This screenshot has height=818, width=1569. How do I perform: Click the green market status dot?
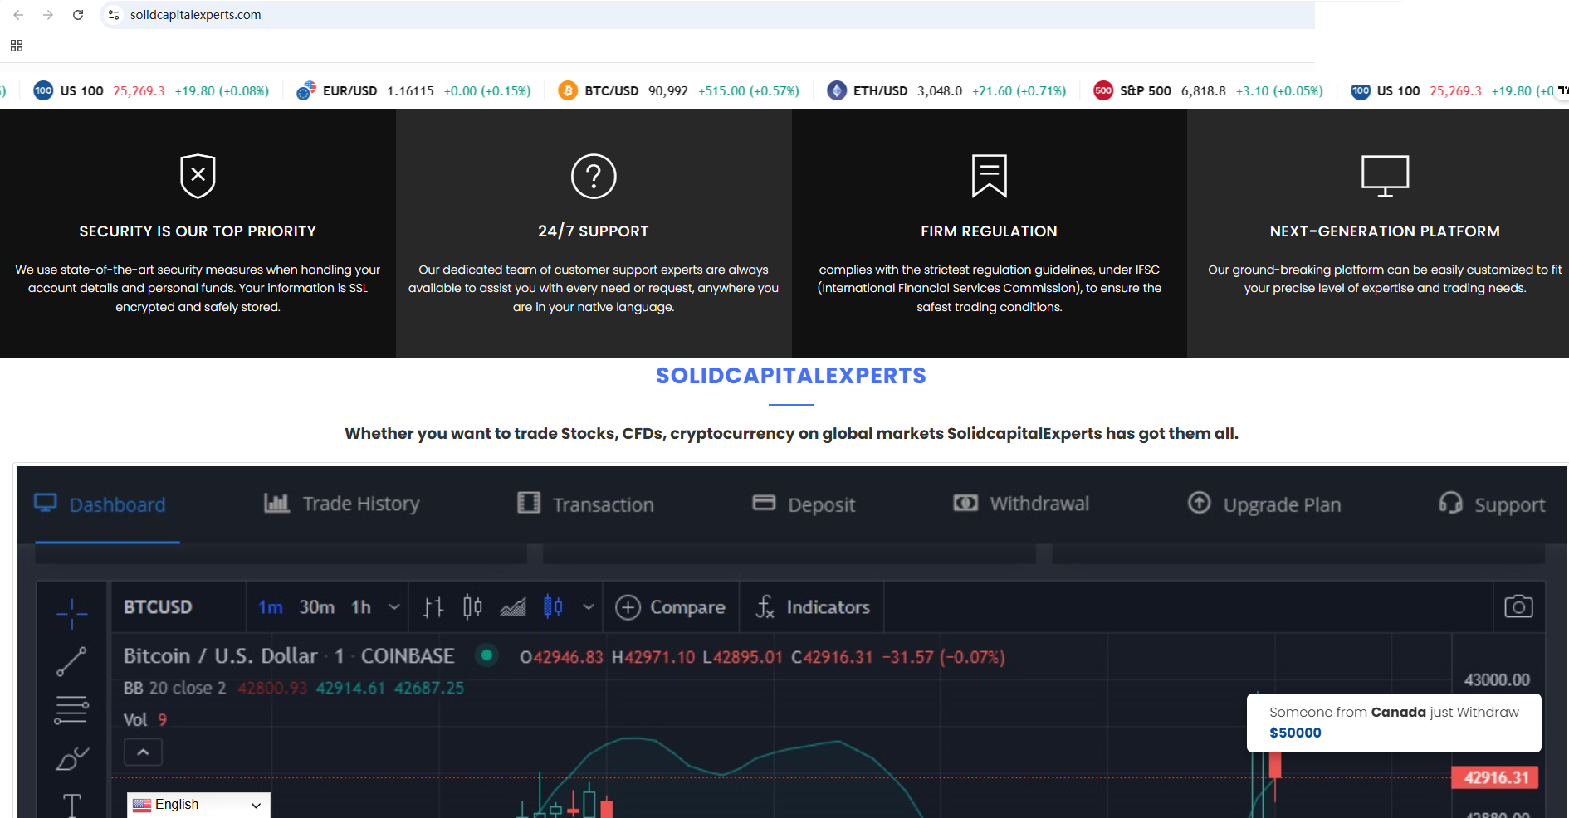click(x=486, y=655)
